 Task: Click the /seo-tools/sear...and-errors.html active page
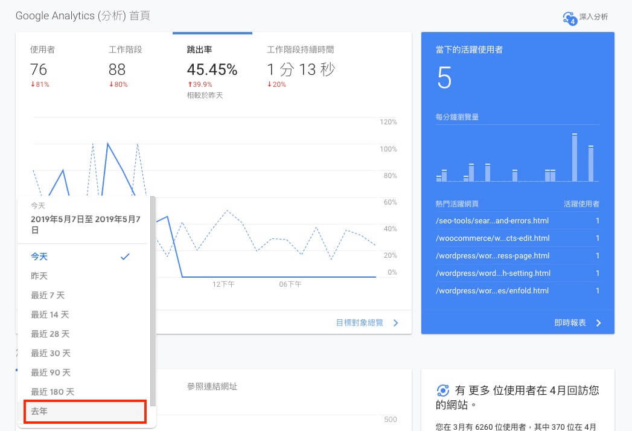pos(492,221)
